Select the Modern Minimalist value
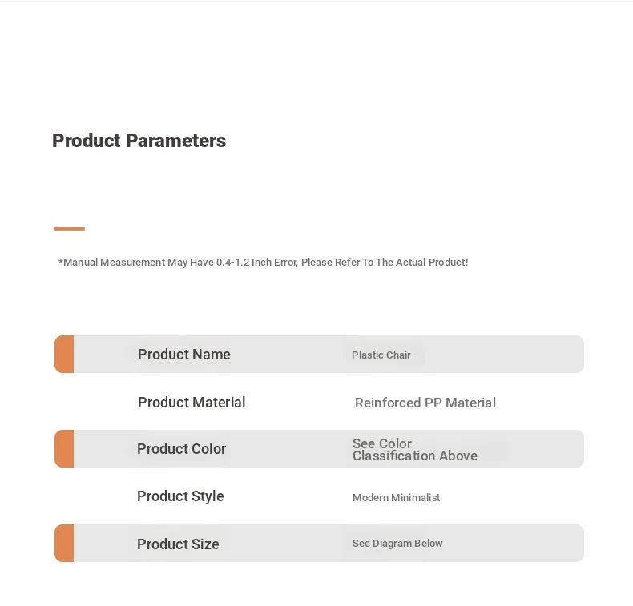This screenshot has width=633, height=606. (396, 497)
